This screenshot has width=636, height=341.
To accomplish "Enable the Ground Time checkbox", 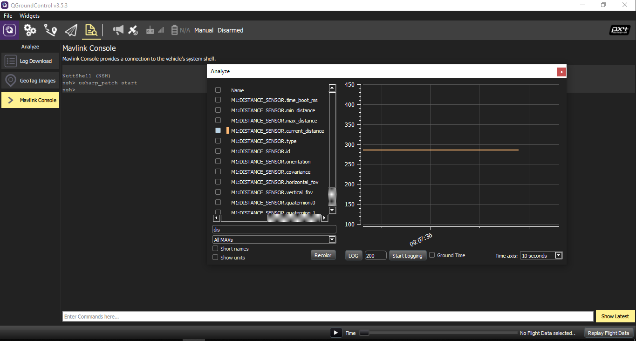I will (x=432, y=255).
